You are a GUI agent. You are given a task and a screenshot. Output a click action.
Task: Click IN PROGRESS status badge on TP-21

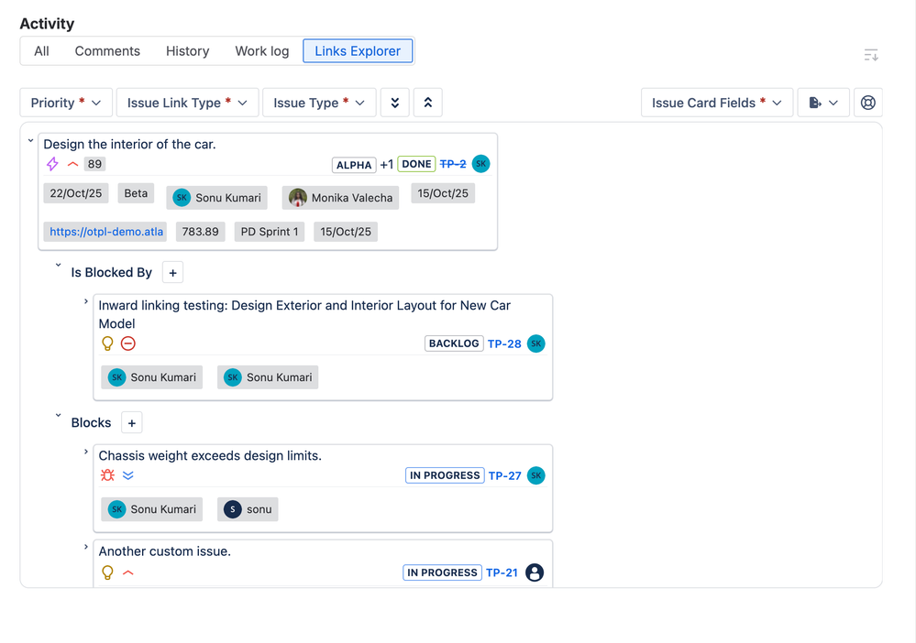click(x=442, y=572)
